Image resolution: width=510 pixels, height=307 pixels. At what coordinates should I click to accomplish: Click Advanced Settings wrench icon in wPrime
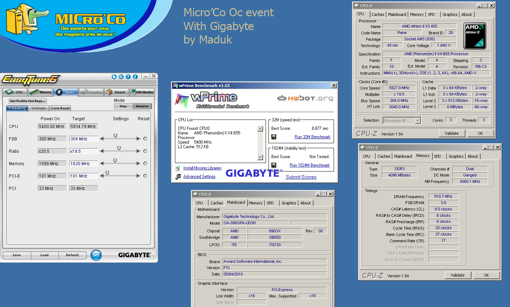pyautogui.click(x=178, y=176)
